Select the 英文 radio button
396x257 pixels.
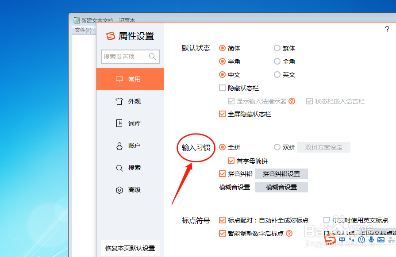277,74
